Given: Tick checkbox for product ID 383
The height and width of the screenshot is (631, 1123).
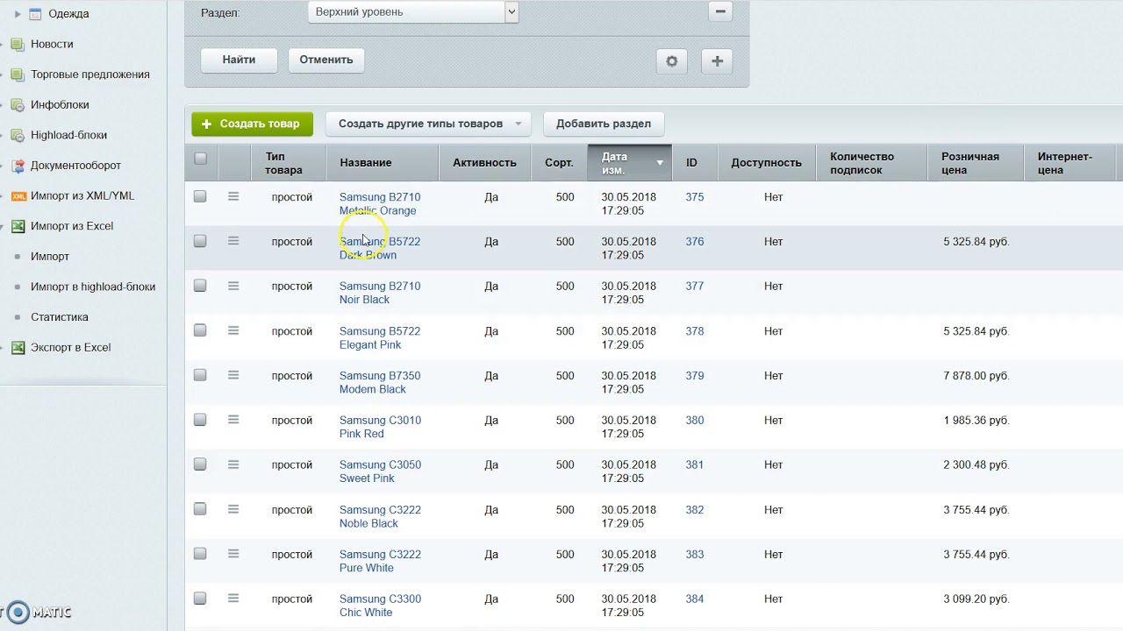Looking at the screenshot, I should 200,554.
